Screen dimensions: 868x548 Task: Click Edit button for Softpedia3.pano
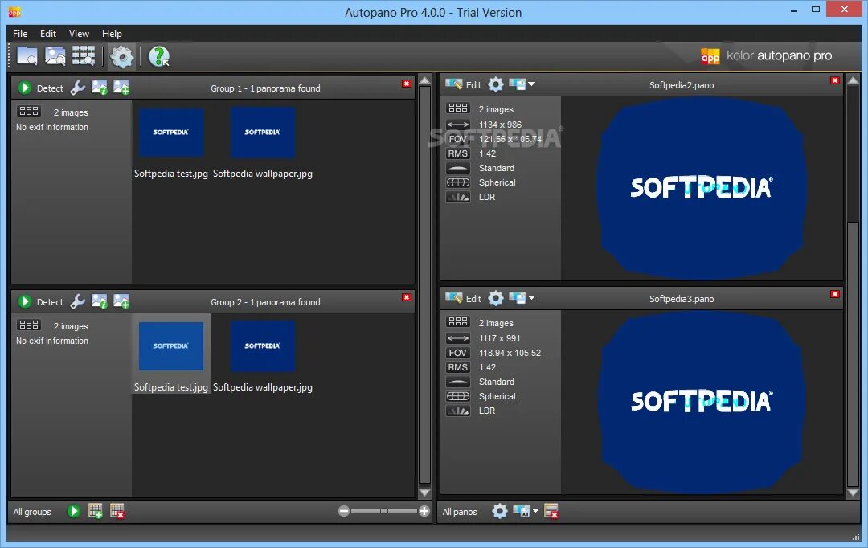[464, 298]
